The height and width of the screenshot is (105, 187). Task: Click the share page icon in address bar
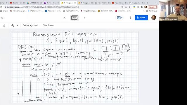[x=126, y=7]
